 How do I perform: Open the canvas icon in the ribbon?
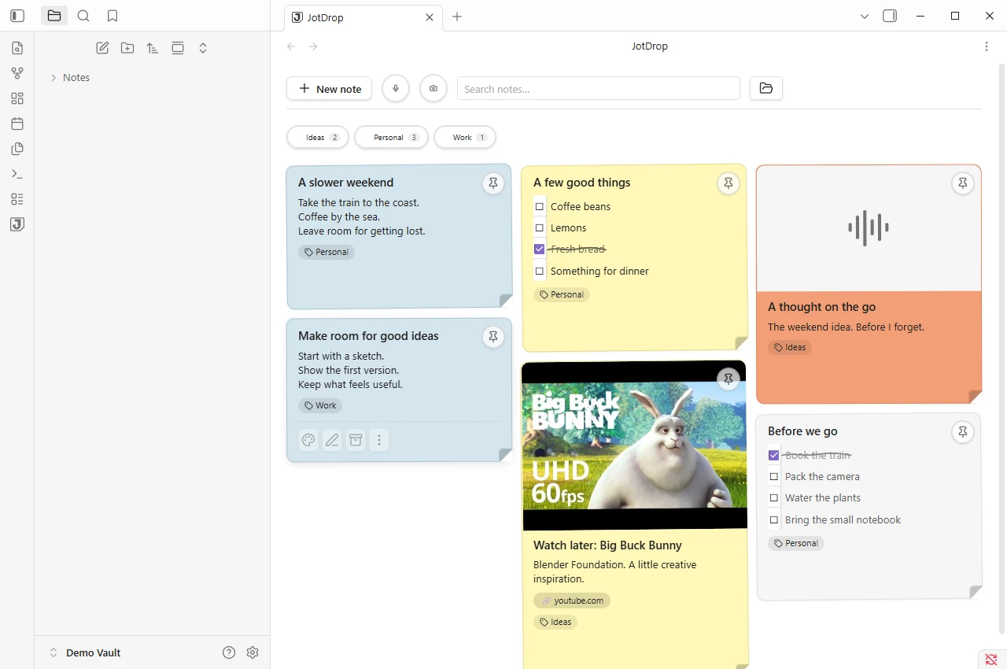(17, 98)
